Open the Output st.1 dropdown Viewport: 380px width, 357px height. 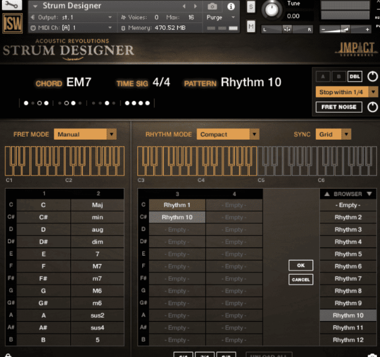72,17
